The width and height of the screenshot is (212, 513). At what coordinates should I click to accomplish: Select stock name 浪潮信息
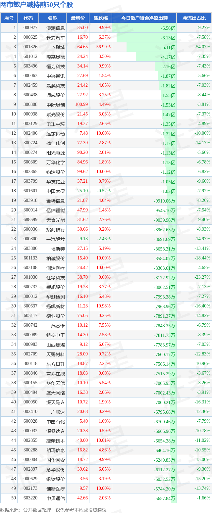(56, 28)
